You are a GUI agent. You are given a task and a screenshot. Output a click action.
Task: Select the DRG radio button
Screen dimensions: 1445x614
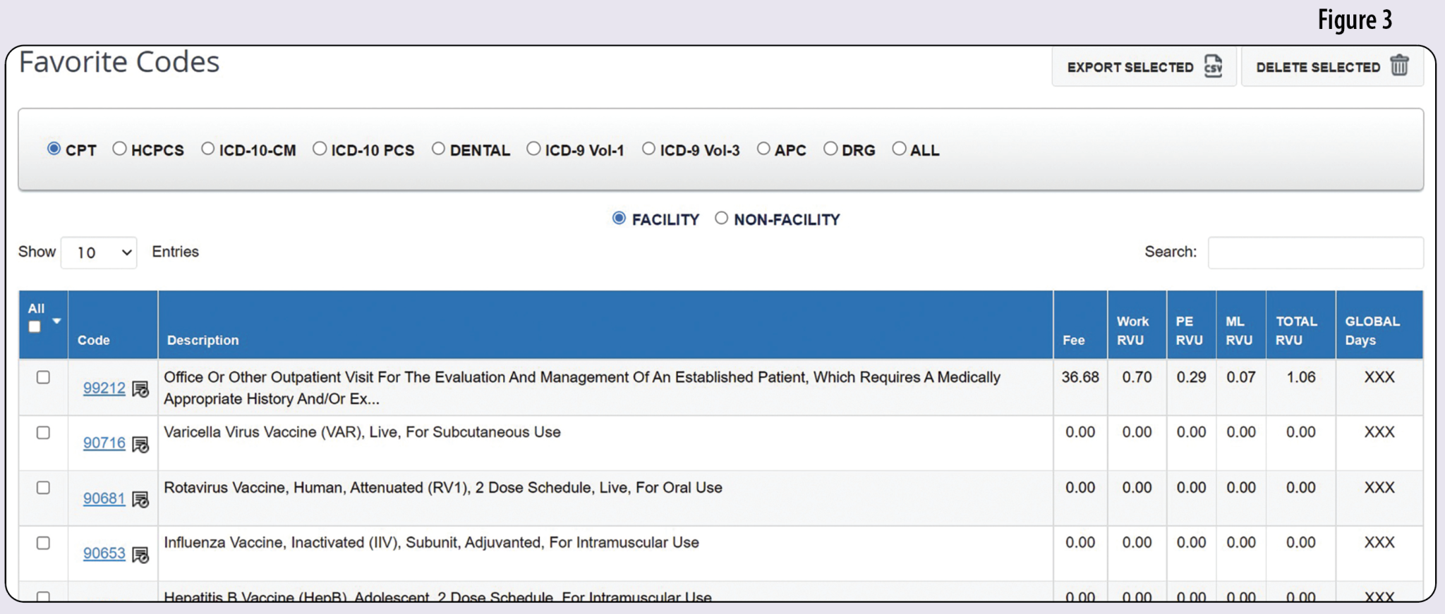(830, 149)
